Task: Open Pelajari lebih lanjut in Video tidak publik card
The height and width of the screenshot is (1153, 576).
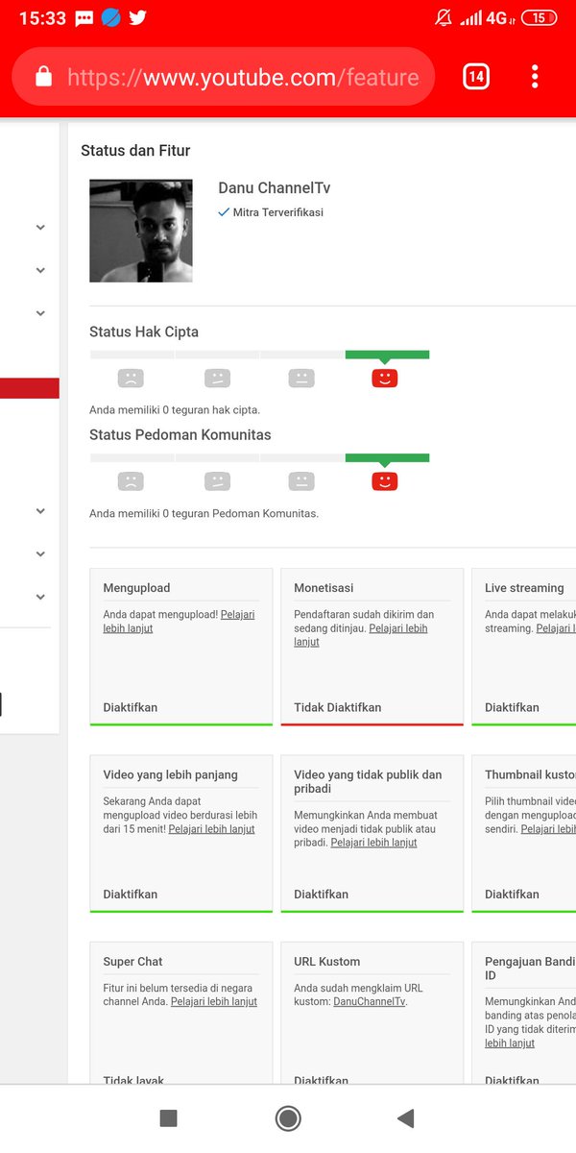Action: coord(373,843)
